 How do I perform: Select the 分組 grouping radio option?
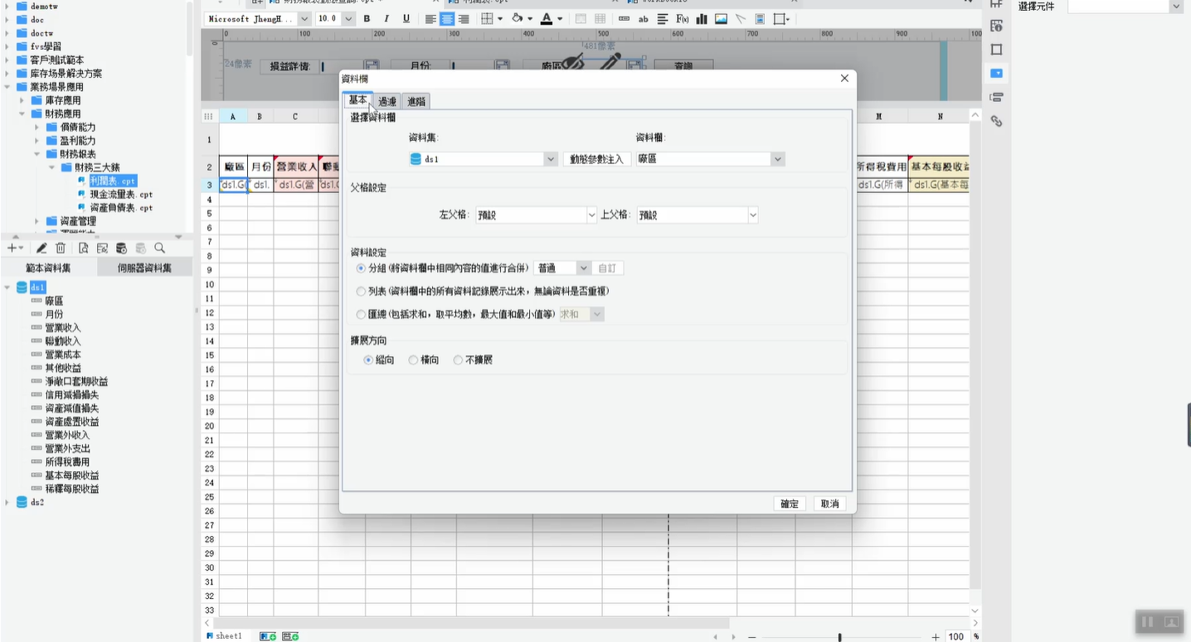tap(361, 268)
